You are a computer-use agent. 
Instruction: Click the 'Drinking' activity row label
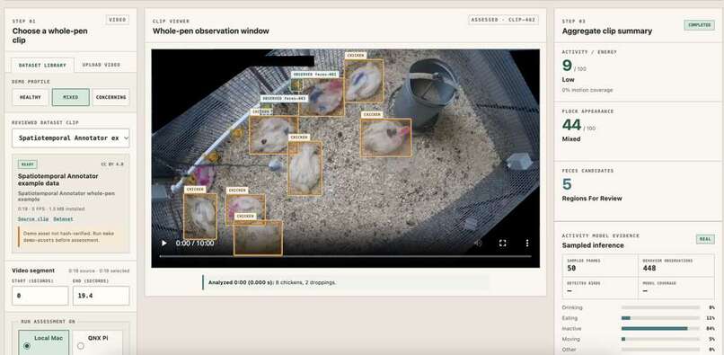coord(572,308)
